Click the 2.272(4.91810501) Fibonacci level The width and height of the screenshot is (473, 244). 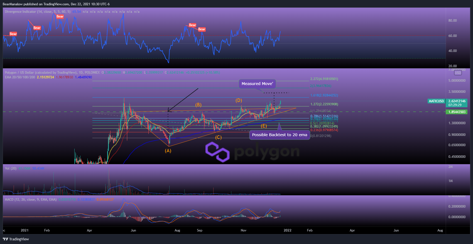(324, 79)
